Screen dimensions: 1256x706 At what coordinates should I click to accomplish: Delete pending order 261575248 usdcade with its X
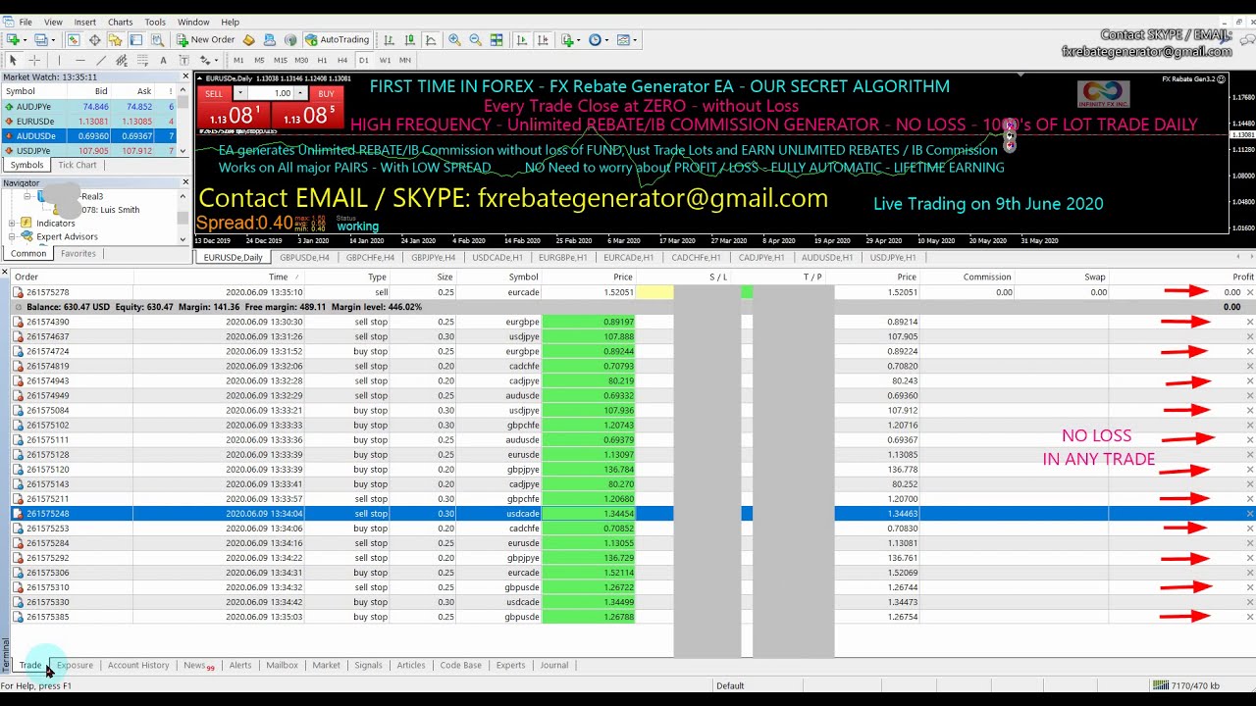coord(1249,513)
